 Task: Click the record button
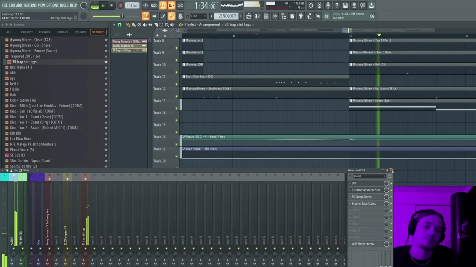click(120, 6)
